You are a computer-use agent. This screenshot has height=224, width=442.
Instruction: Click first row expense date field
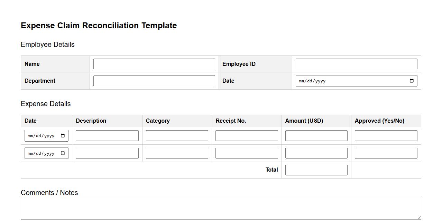pyautogui.click(x=42, y=136)
